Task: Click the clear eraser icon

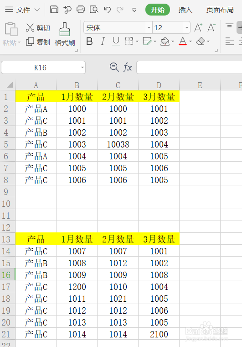Action: (201, 41)
